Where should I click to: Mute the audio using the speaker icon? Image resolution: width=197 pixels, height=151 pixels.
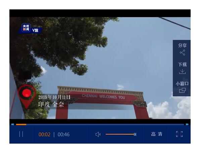[x=98, y=135]
